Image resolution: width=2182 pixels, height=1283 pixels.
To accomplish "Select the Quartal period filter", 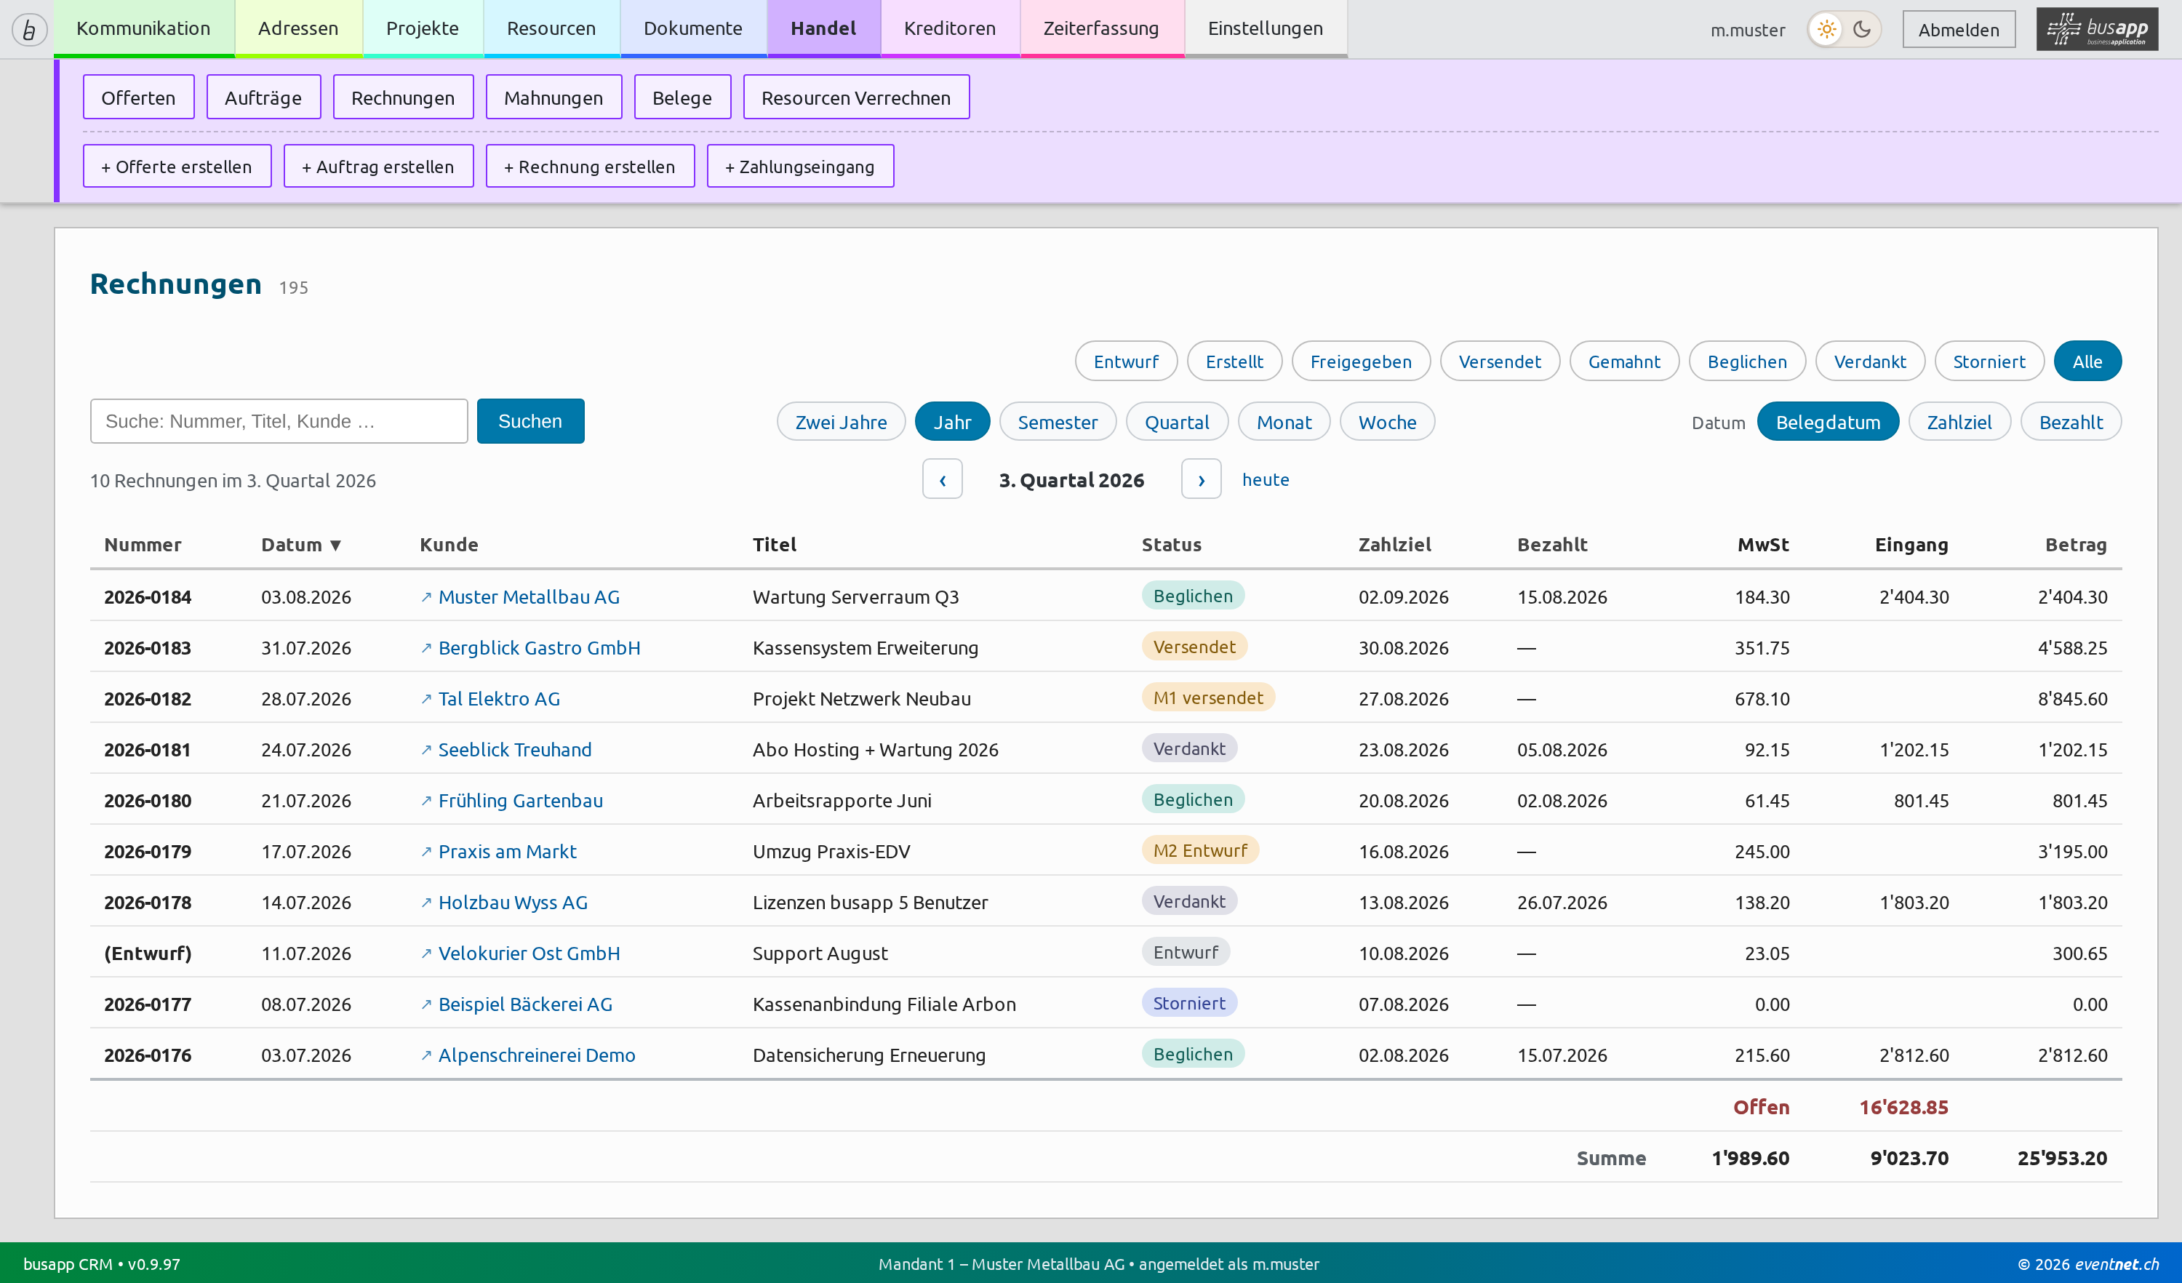I will tap(1177, 422).
